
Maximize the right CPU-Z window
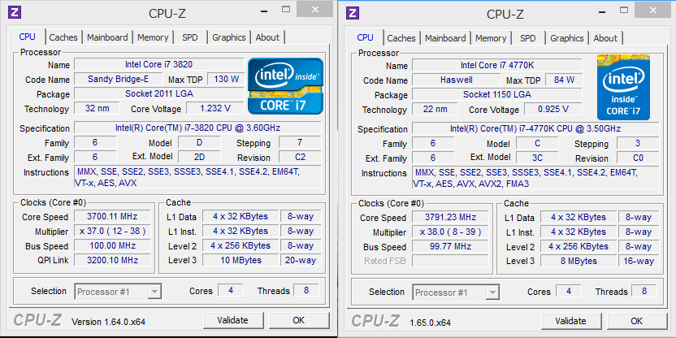click(x=625, y=9)
